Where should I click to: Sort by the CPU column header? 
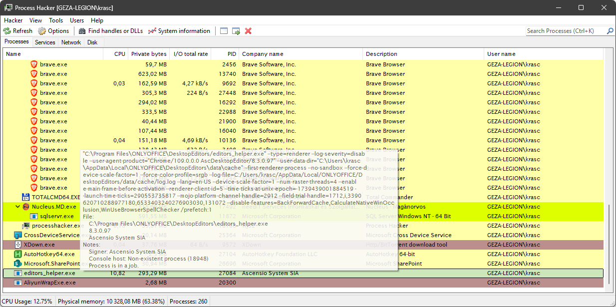(x=115, y=54)
